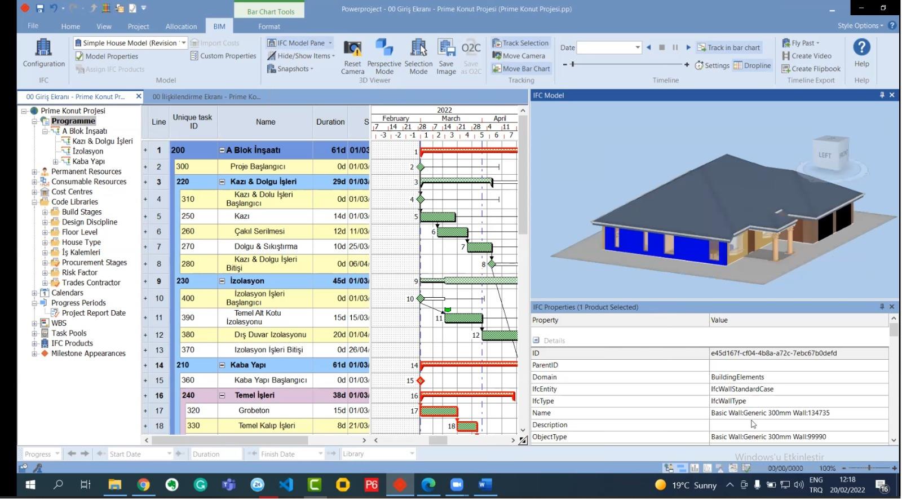The image size is (902, 499).
Task: Click the large Help icon in ribbon
Action: [861, 53]
